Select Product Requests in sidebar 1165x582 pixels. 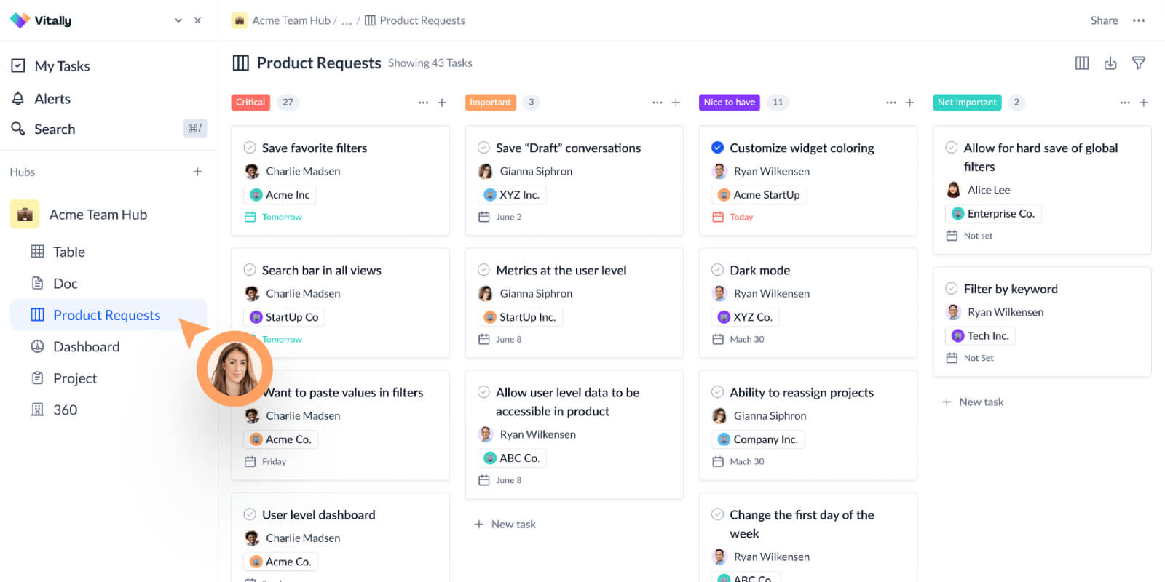(108, 315)
